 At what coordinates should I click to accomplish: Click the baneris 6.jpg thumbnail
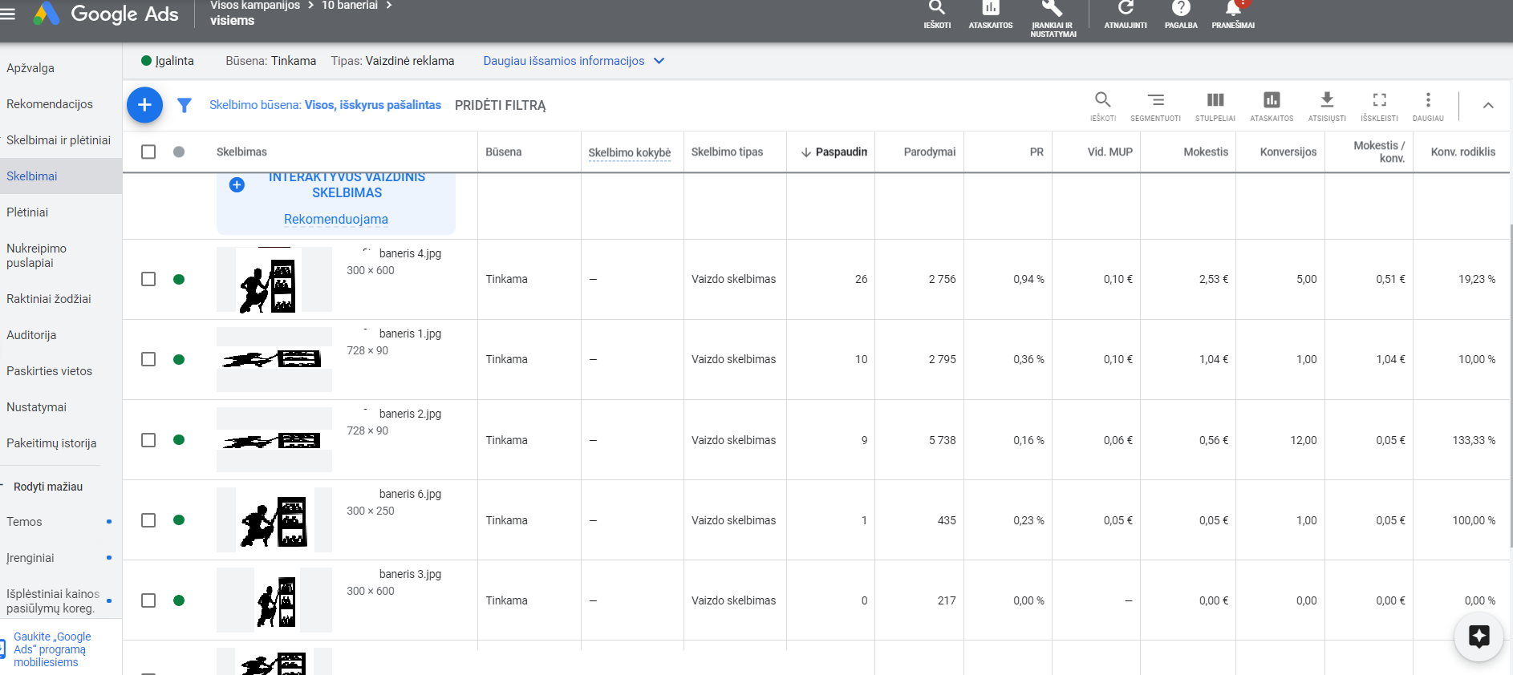tap(274, 519)
